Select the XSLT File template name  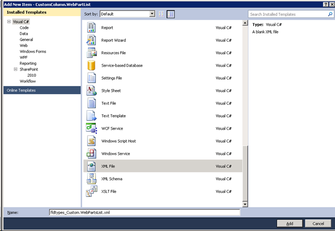point(109,191)
